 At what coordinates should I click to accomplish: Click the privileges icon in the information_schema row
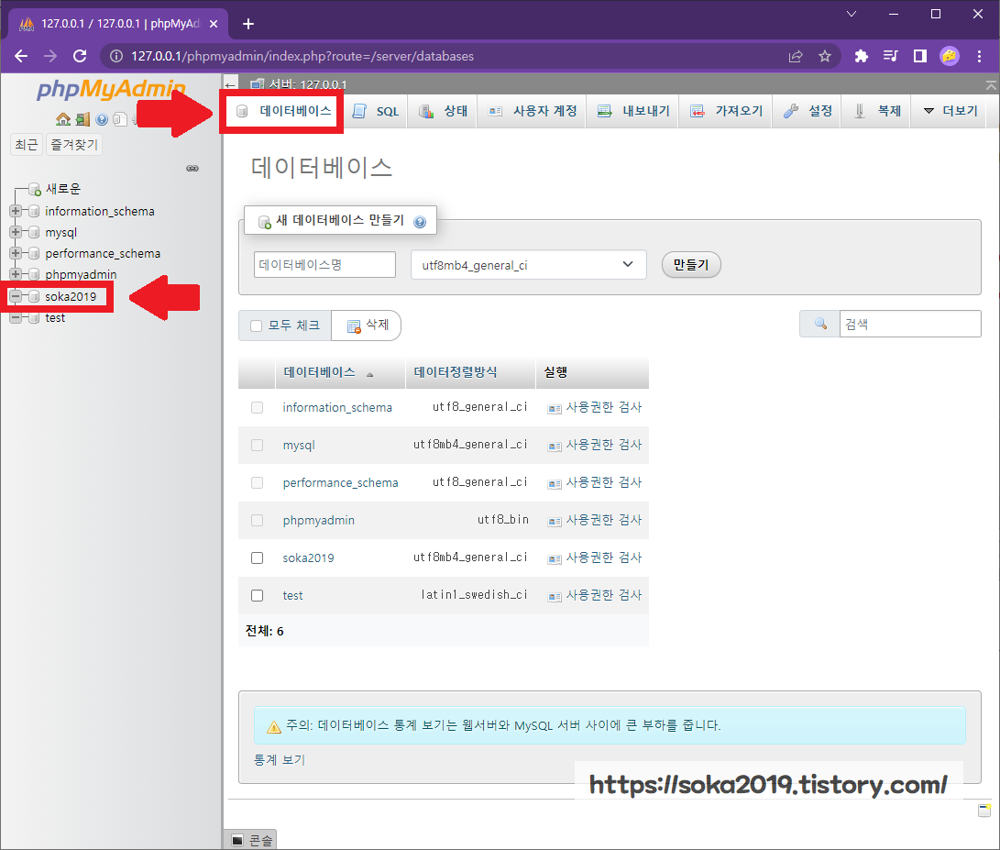[x=555, y=408]
